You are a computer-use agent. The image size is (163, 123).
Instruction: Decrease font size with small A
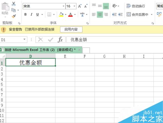[x=86, y=6]
